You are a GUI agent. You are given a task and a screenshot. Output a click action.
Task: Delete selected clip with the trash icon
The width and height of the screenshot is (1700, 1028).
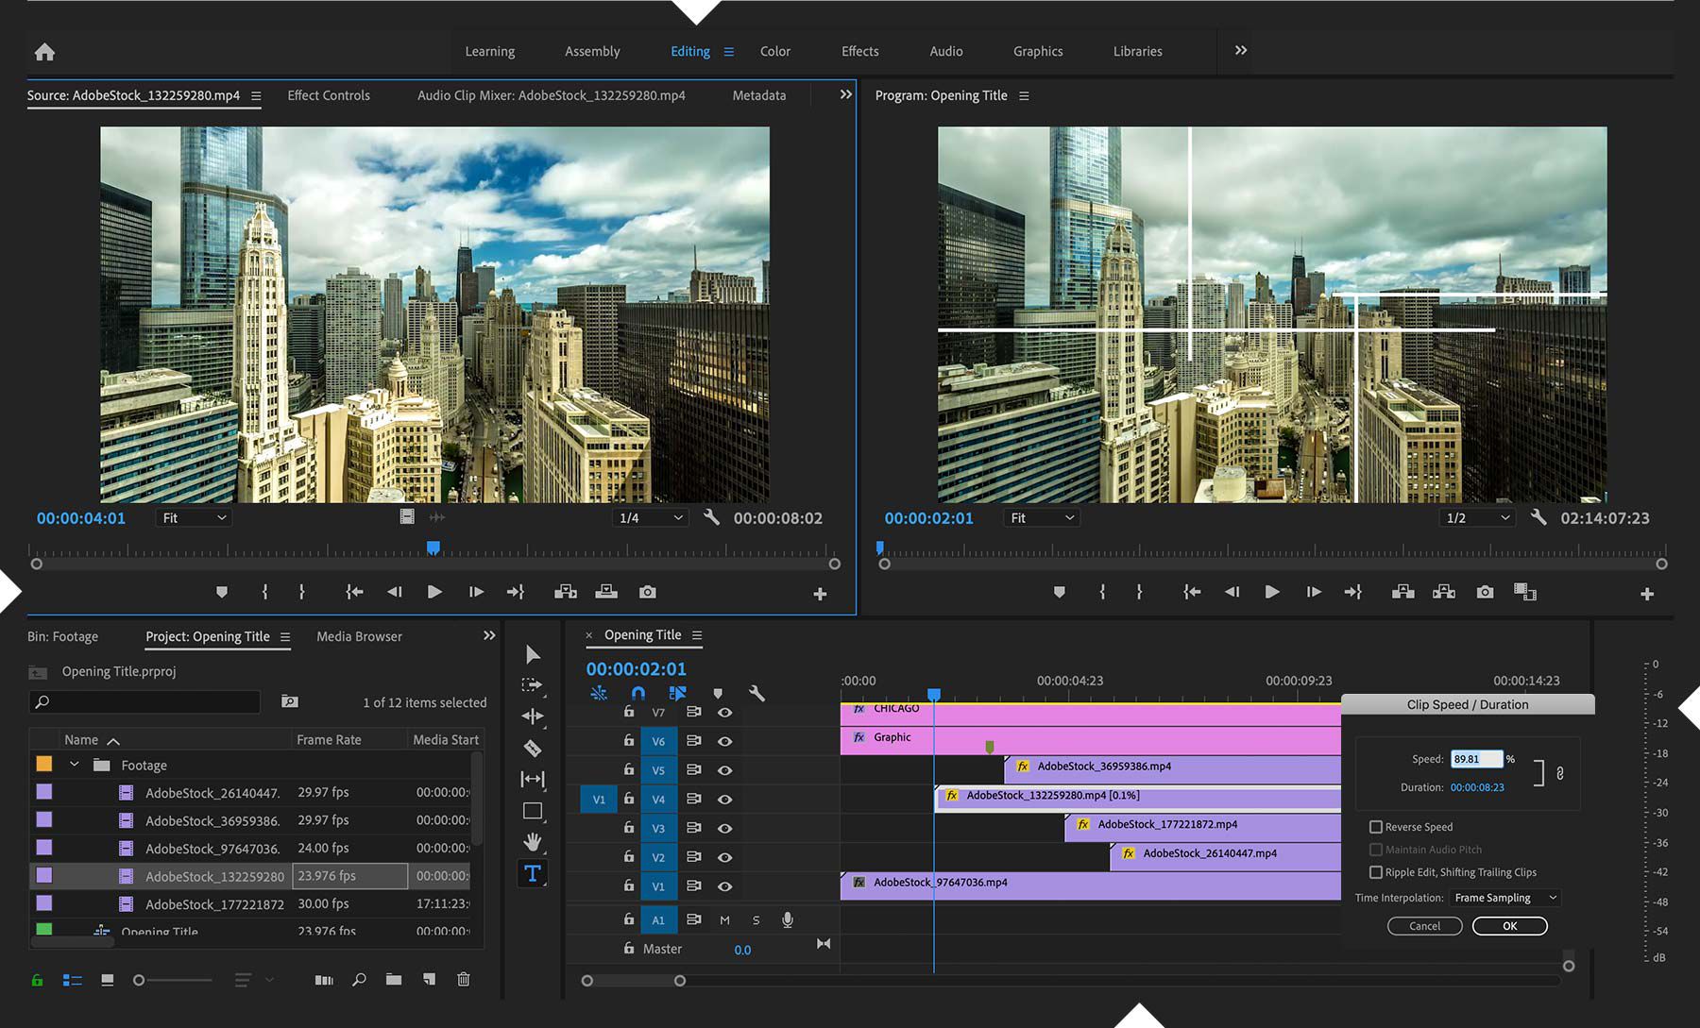click(464, 980)
